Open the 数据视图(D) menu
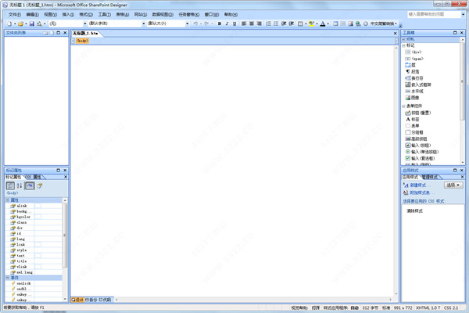 (163, 14)
